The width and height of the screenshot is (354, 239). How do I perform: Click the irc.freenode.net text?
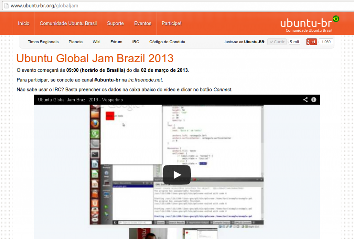(145, 80)
